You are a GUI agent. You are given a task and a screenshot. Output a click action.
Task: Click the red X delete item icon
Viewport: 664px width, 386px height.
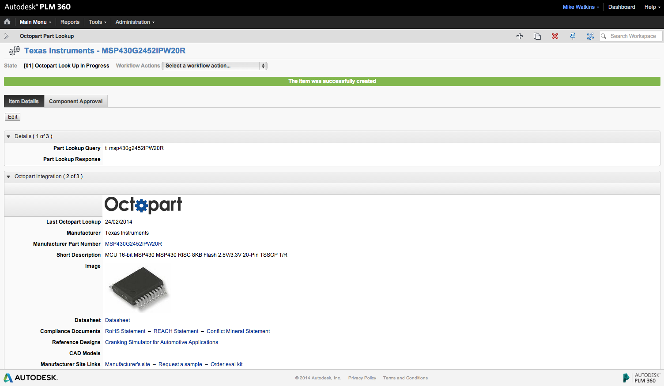(555, 36)
